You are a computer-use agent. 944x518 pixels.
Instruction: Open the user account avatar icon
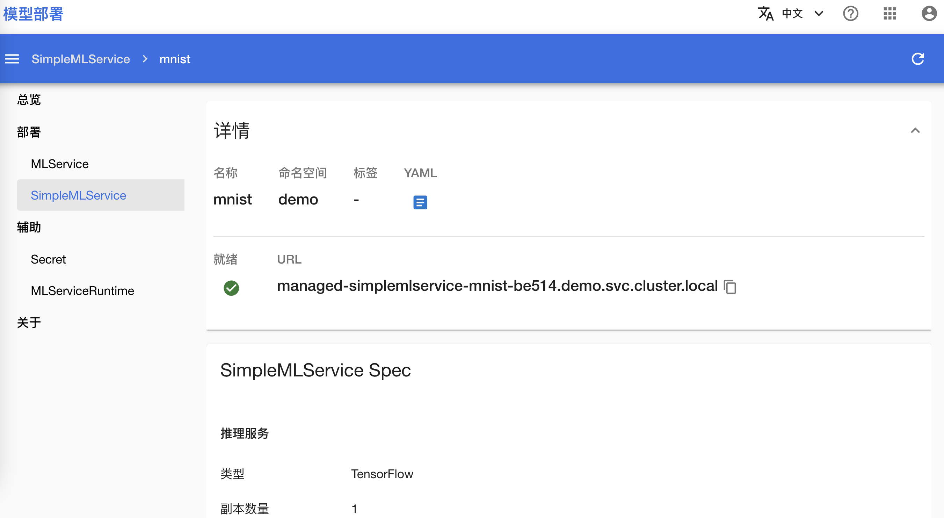tap(929, 14)
